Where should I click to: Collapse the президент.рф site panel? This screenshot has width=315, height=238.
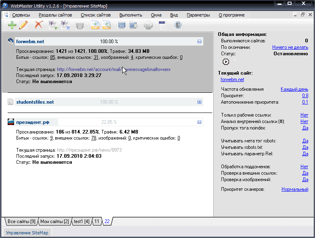click(199, 122)
